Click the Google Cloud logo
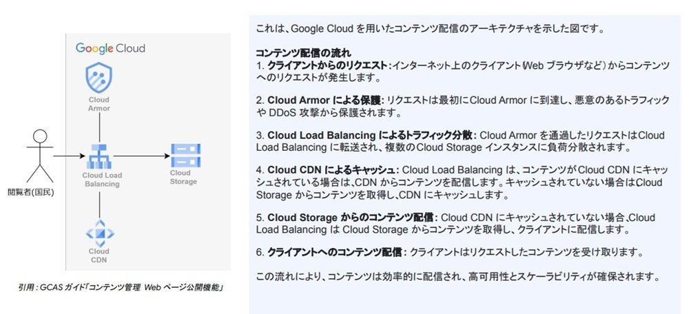 point(110,48)
